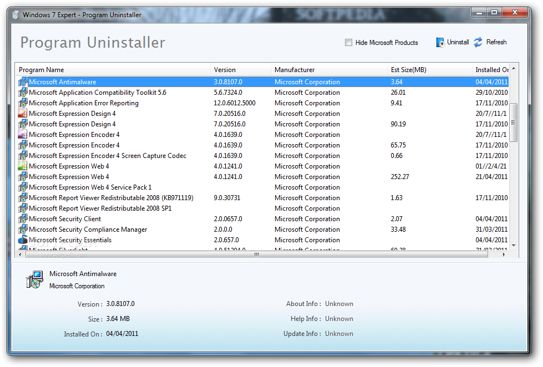Screen dimensions: 543x367
Task: Click Program Uninstaller heading
Action: [x=93, y=43]
